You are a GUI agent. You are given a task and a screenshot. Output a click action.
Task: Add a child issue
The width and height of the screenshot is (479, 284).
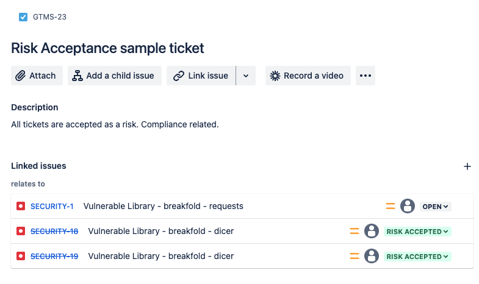pos(115,76)
